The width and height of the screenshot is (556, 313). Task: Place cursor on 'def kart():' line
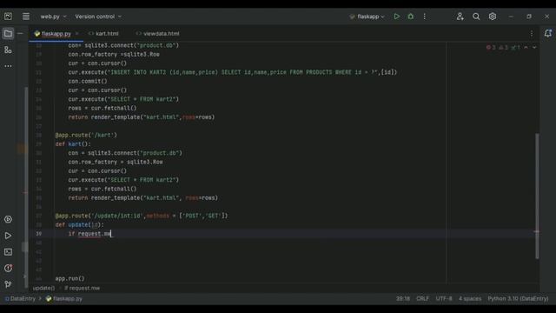coord(73,144)
